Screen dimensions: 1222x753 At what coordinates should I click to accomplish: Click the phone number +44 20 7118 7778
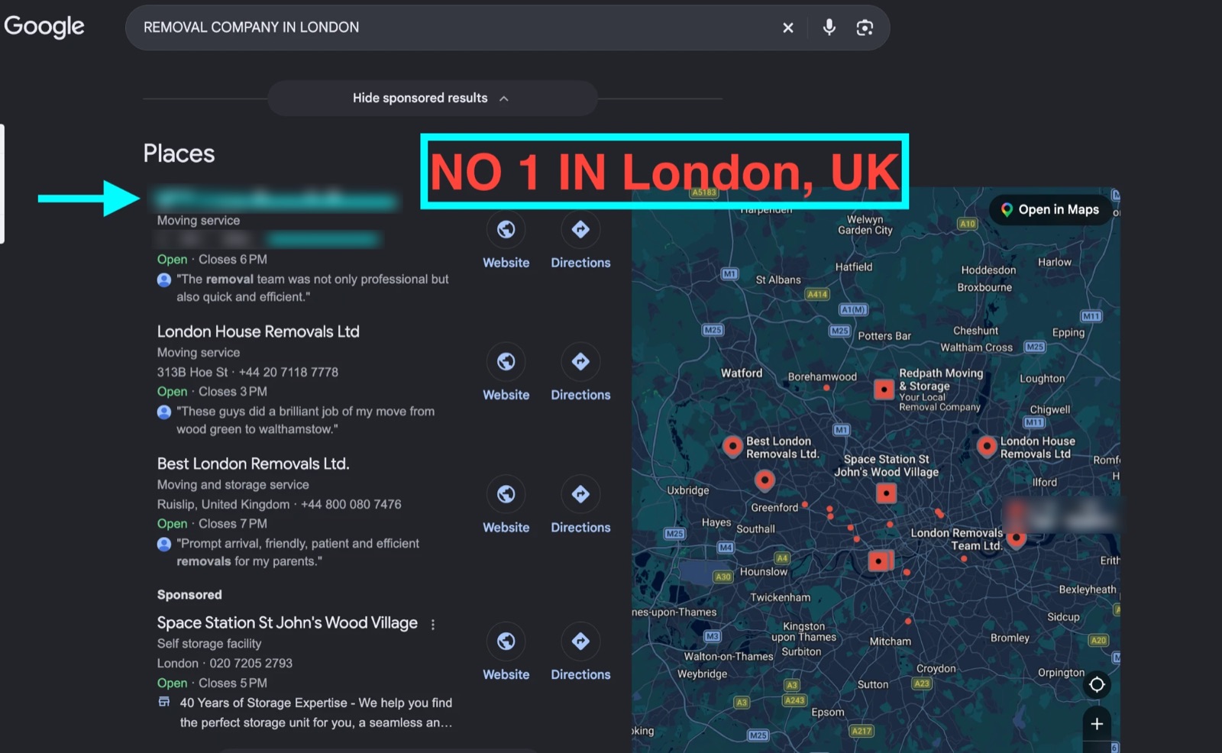pos(289,372)
